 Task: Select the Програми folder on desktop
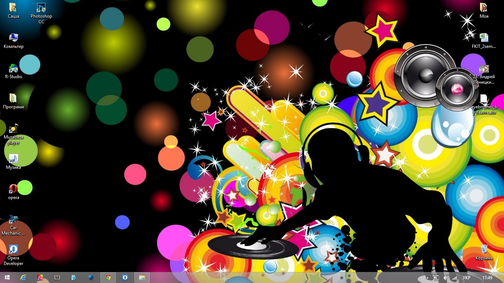[x=14, y=99]
